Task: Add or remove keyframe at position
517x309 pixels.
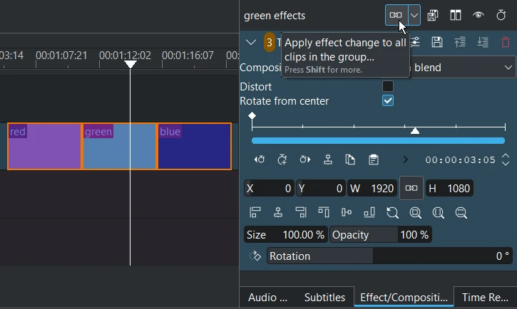Action: coord(282,159)
